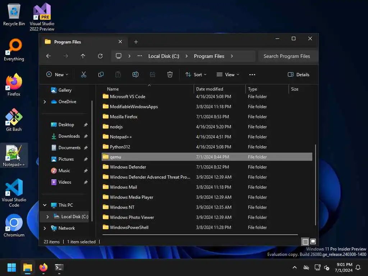This screenshot has width=368, height=276.
Task: Select the Microsoft VS Code folder
Action: [x=207, y=97]
